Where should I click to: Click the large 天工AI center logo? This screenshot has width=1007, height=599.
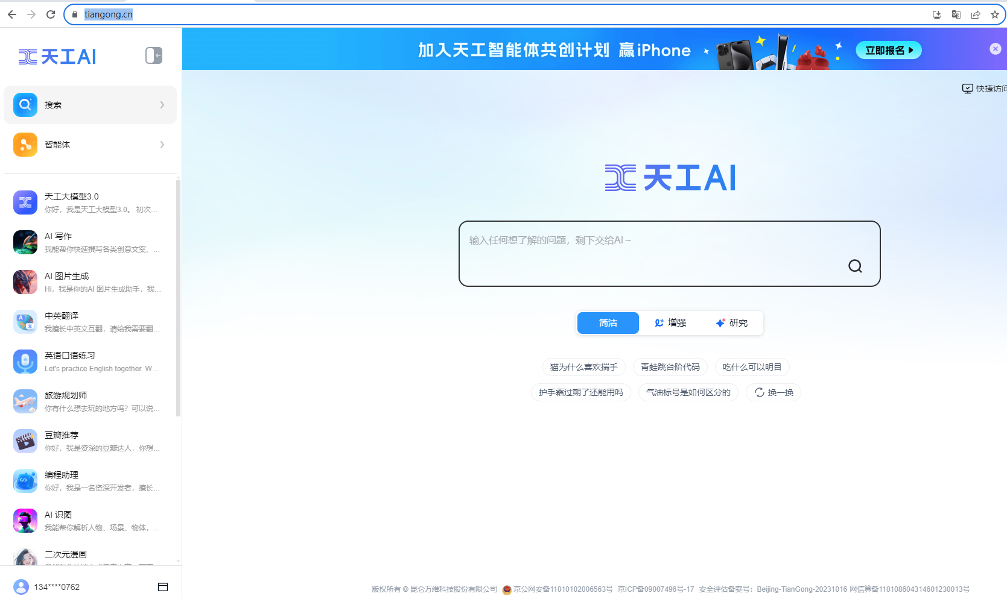tap(670, 178)
